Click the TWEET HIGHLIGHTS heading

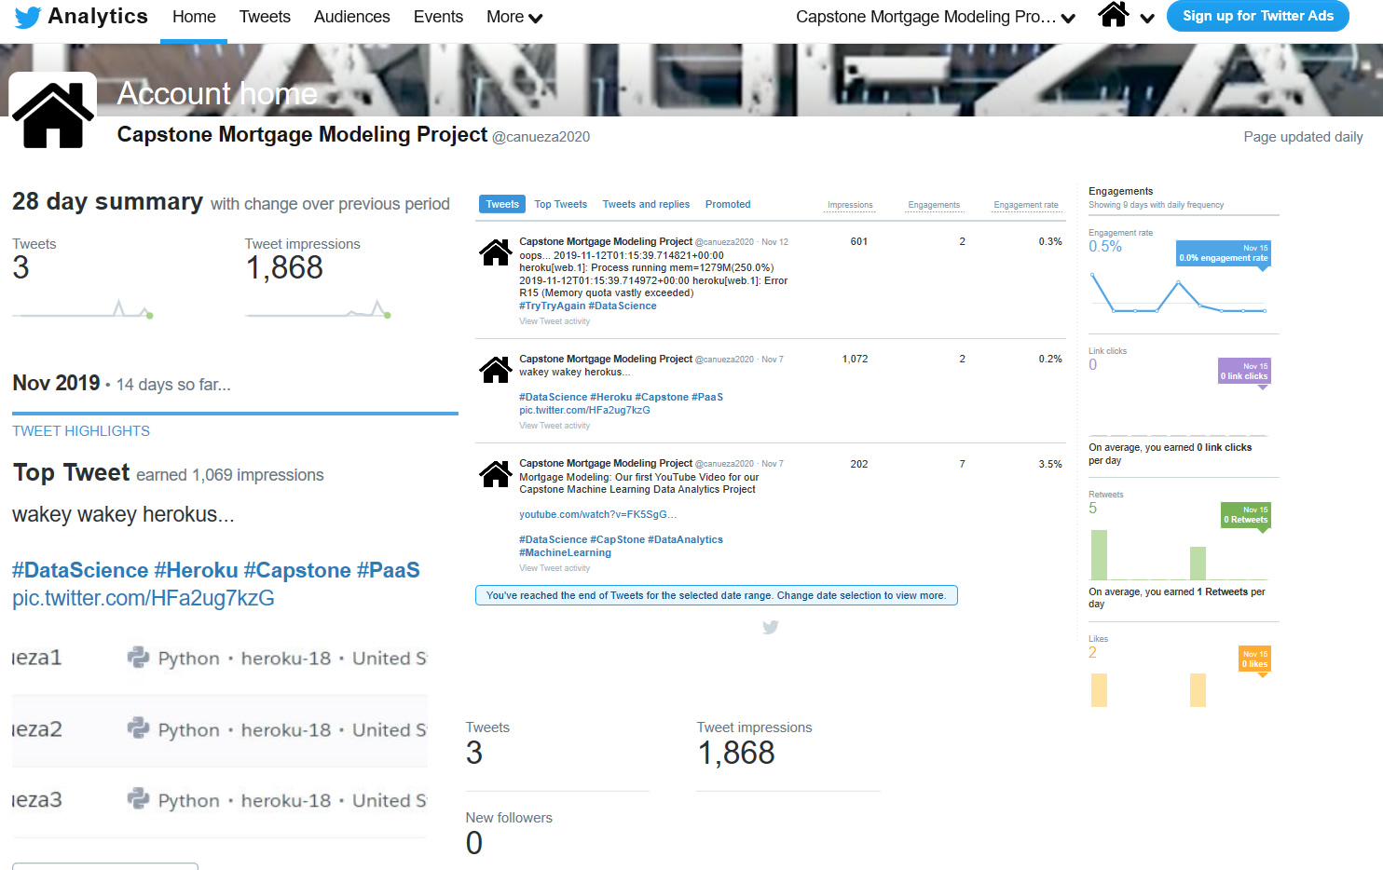coord(81,431)
